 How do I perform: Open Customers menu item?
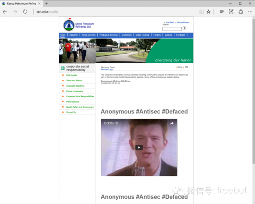tap(127, 35)
